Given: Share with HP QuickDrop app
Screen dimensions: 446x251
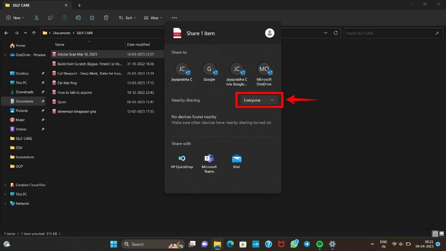Looking at the screenshot, I should pyautogui.click(x=182, y=161).
